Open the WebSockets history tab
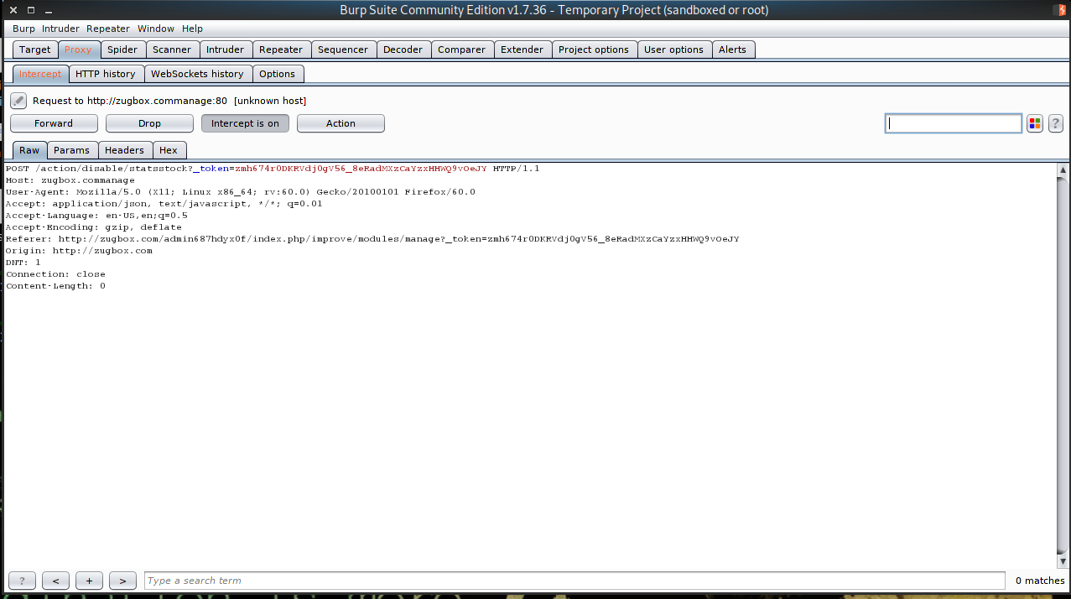 tap(198, 73)
